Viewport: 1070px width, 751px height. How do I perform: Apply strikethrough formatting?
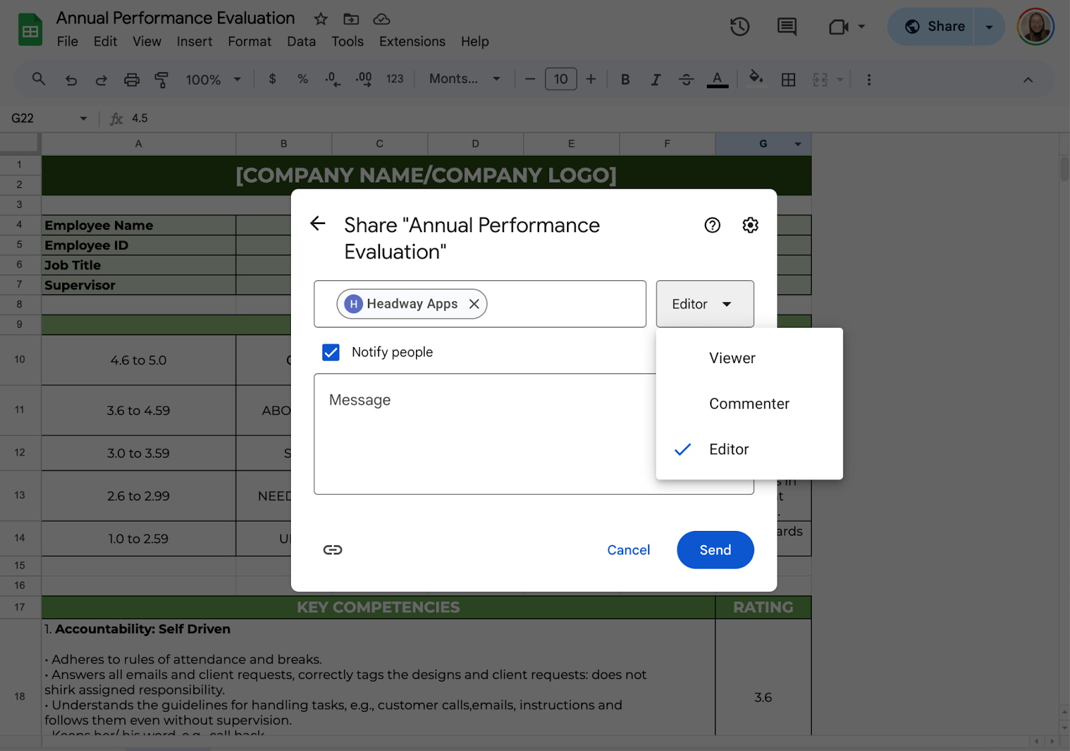(x=686, y=80)
